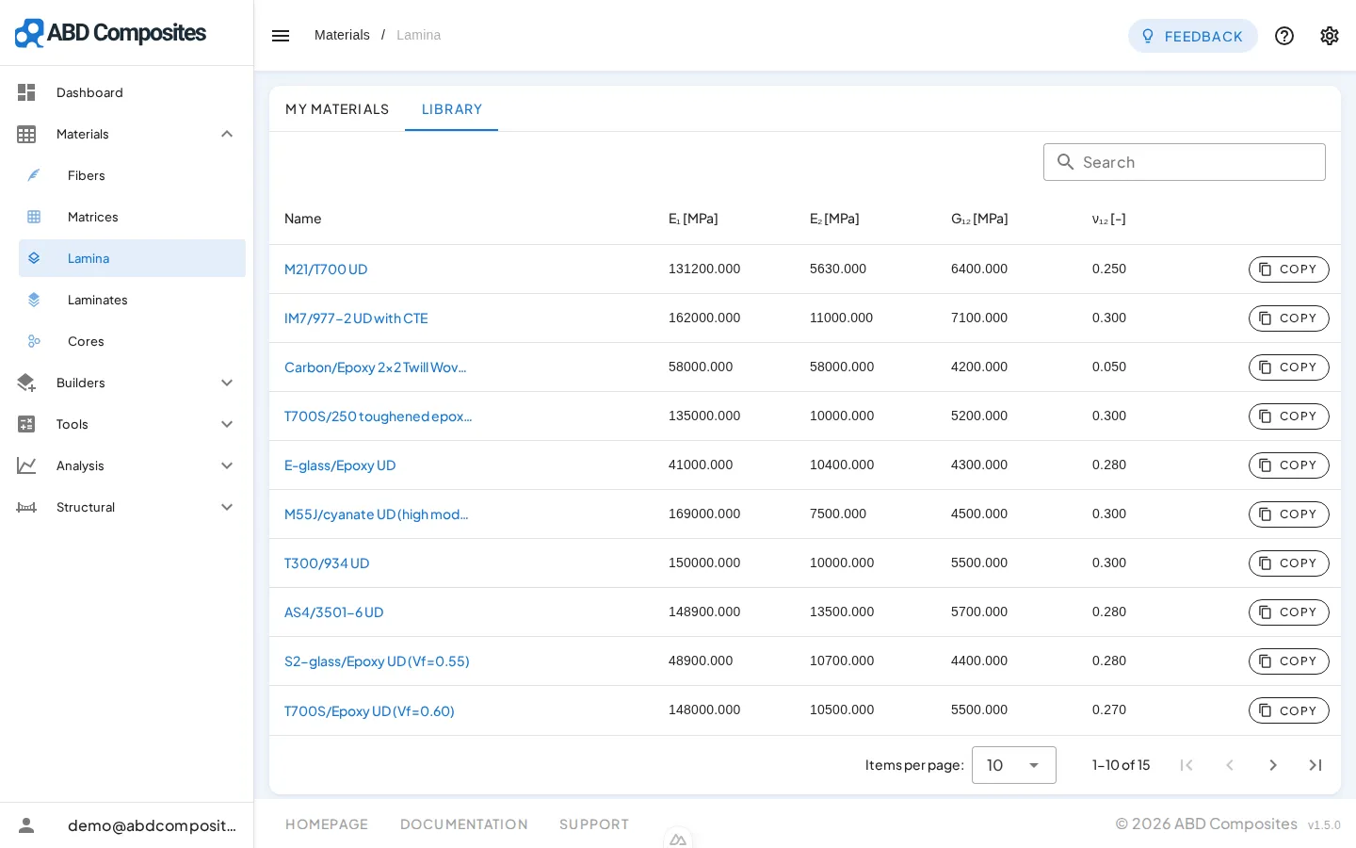
Task: Click the Laminates layers icon
Action: (x=34, y=300)
